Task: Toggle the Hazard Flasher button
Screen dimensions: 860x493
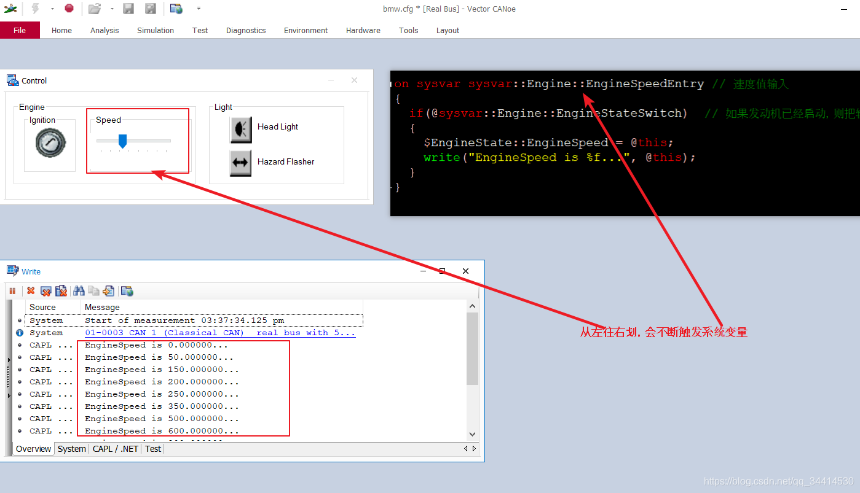Action: (241, 162)
